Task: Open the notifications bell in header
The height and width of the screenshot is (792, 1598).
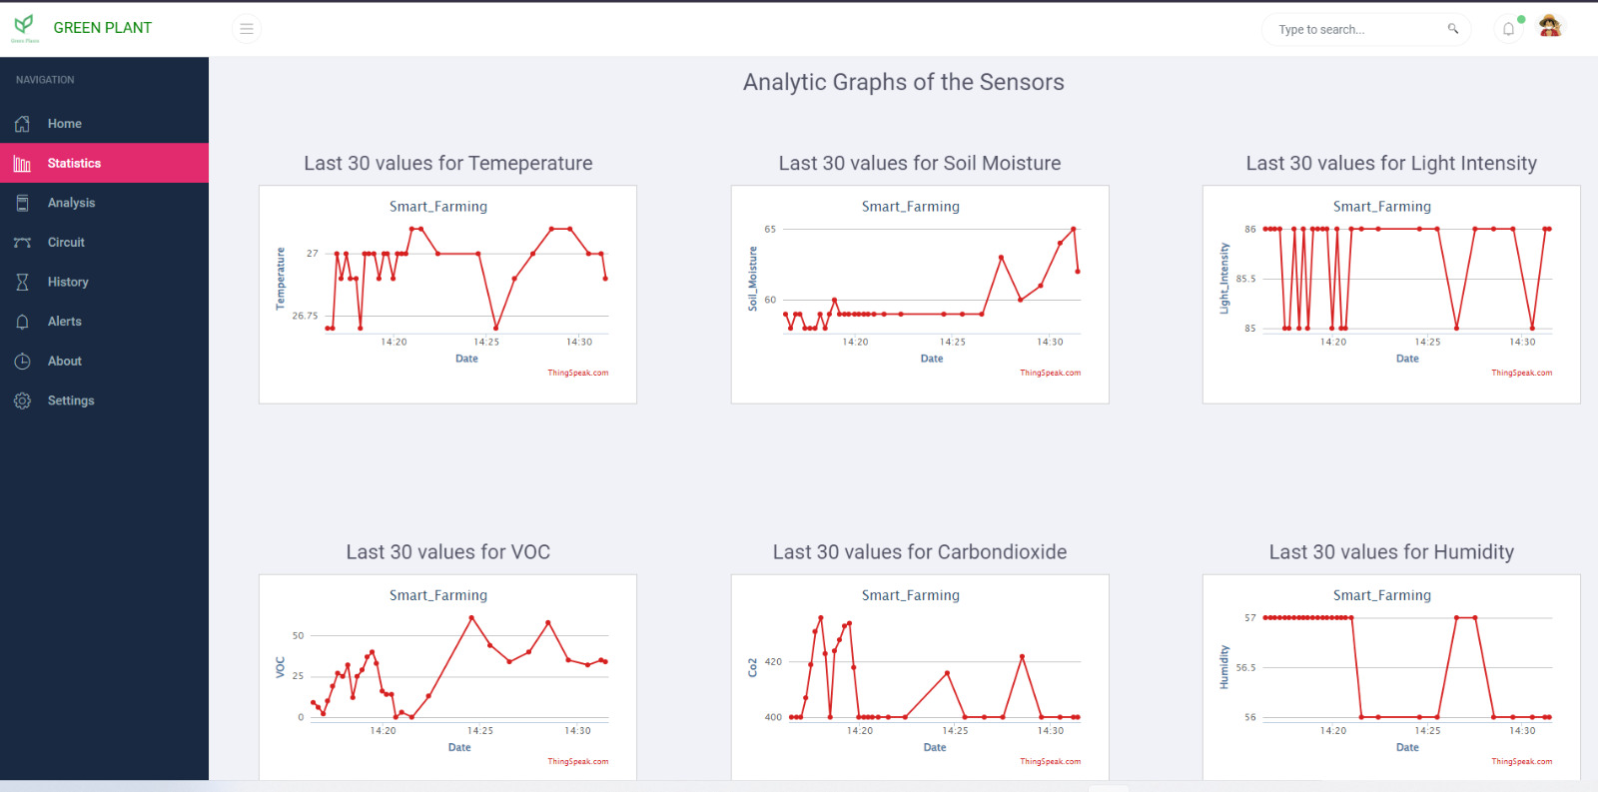Action: (x=1508, y=29)
